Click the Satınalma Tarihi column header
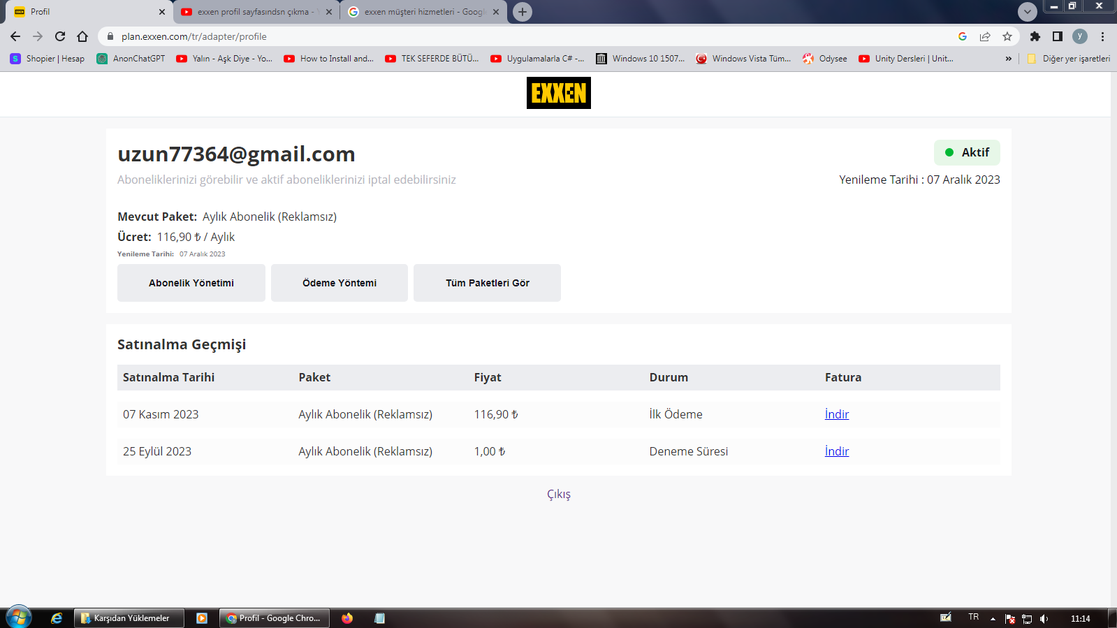 [x=169, y=377]
